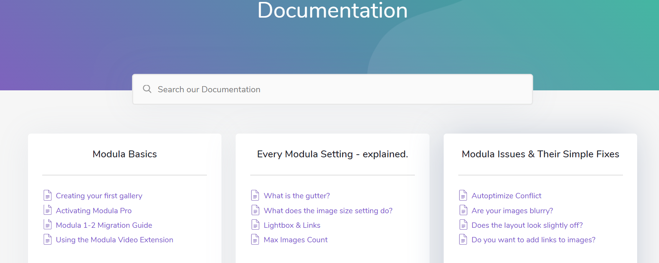Screen dimensions: 659x263
Task: Open Creating your first gallery article
Action: tap(99, 196)
